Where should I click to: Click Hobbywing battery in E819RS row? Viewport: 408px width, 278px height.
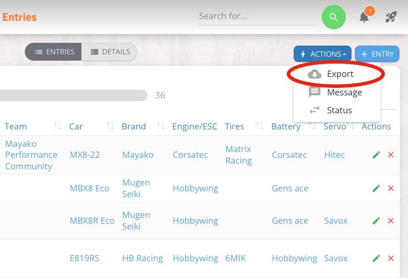tap(294, 258)
